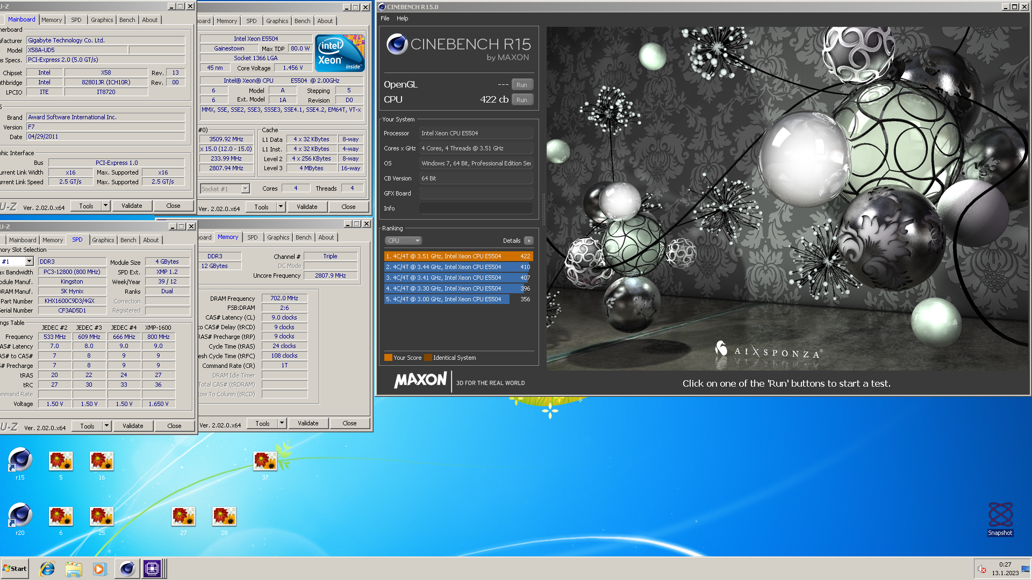Click the Info input field in Your System
Screen dimensions: 1032x580
pos(476,208)
